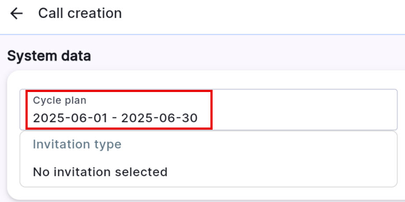This screenshot has width=405, height=202.
Task: Click the System data section heading
Action: 49,56
